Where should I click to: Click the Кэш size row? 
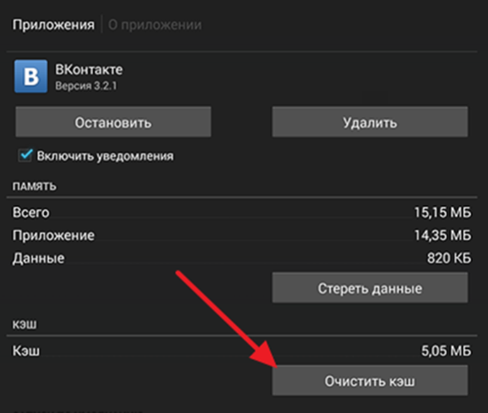coord(241,351)
